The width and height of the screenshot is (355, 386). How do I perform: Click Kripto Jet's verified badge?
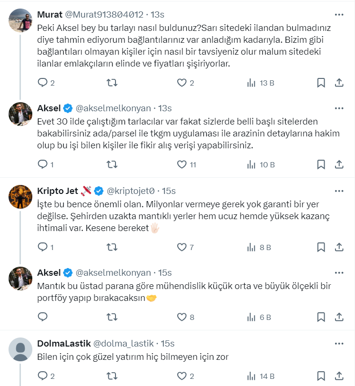[x=99, y=191]
